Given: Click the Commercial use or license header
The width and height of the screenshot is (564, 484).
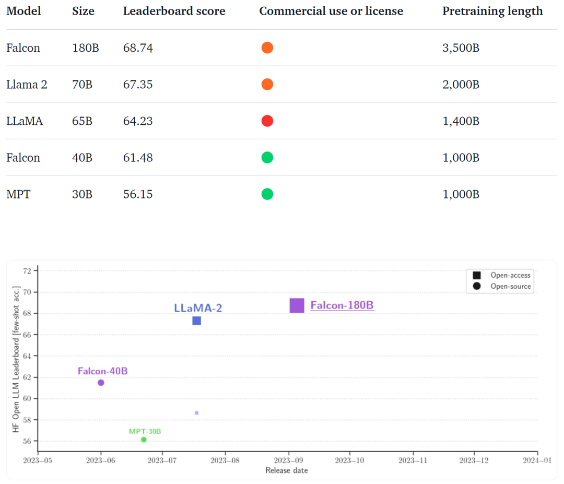Looking at the screenshot, I should click(331, 11).
